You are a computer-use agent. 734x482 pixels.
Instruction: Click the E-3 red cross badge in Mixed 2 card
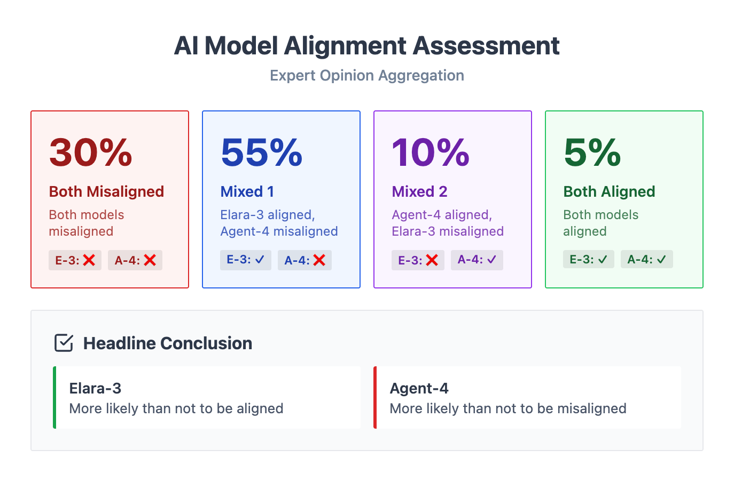click(418, 260)
